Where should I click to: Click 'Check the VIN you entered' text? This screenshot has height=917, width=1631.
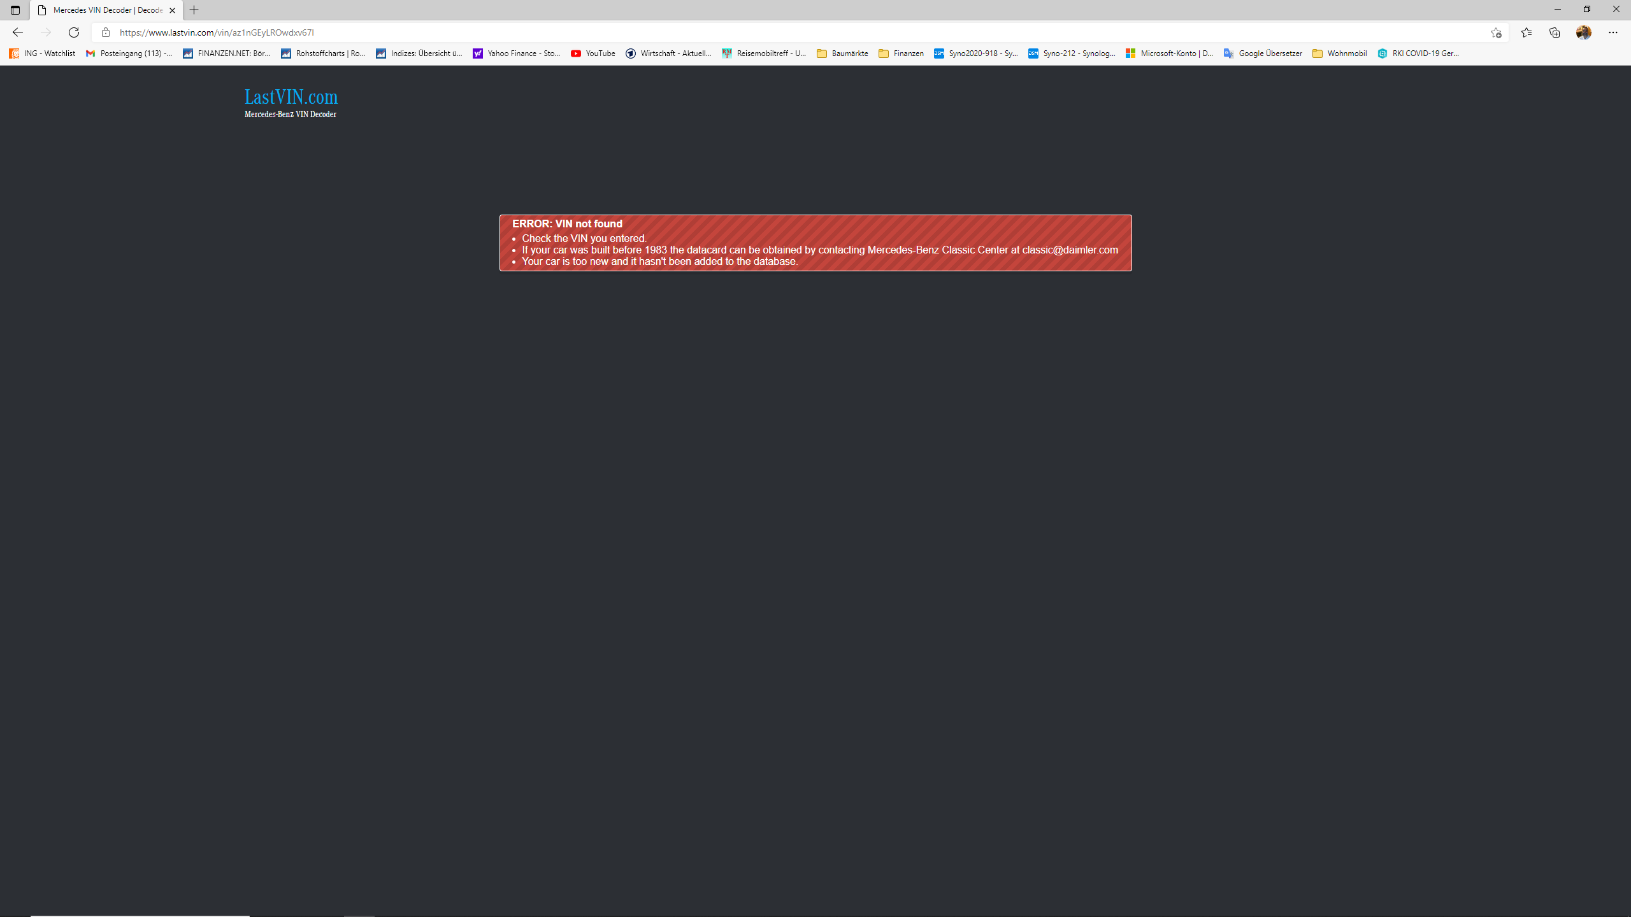click(584, 239)
